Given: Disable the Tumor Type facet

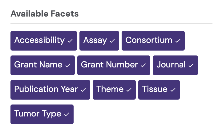Looking at the screenshot, I should pos(42,114).
